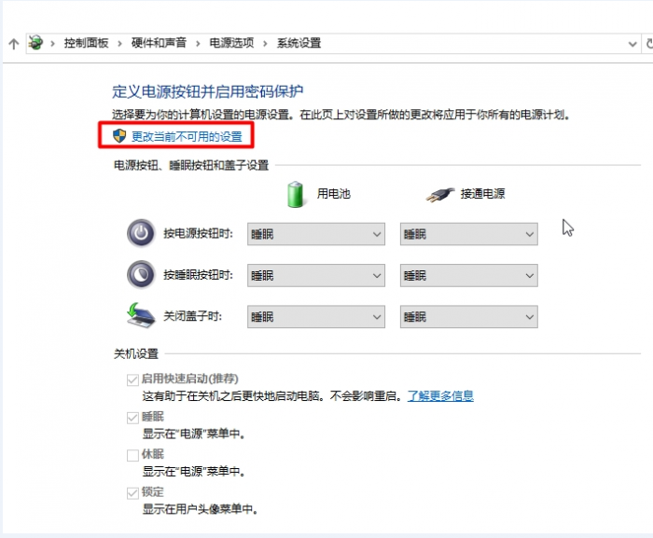Open 按睡眠按钮时 battery dropdown
Image resolution: width=653 pixels, height=538 pixels.
[316, 275]
